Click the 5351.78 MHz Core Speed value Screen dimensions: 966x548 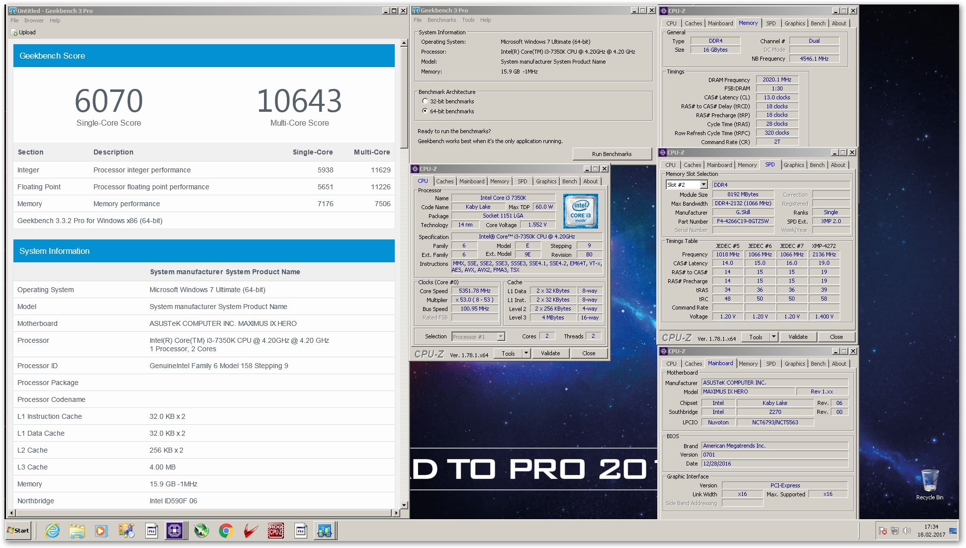point(475,291)
